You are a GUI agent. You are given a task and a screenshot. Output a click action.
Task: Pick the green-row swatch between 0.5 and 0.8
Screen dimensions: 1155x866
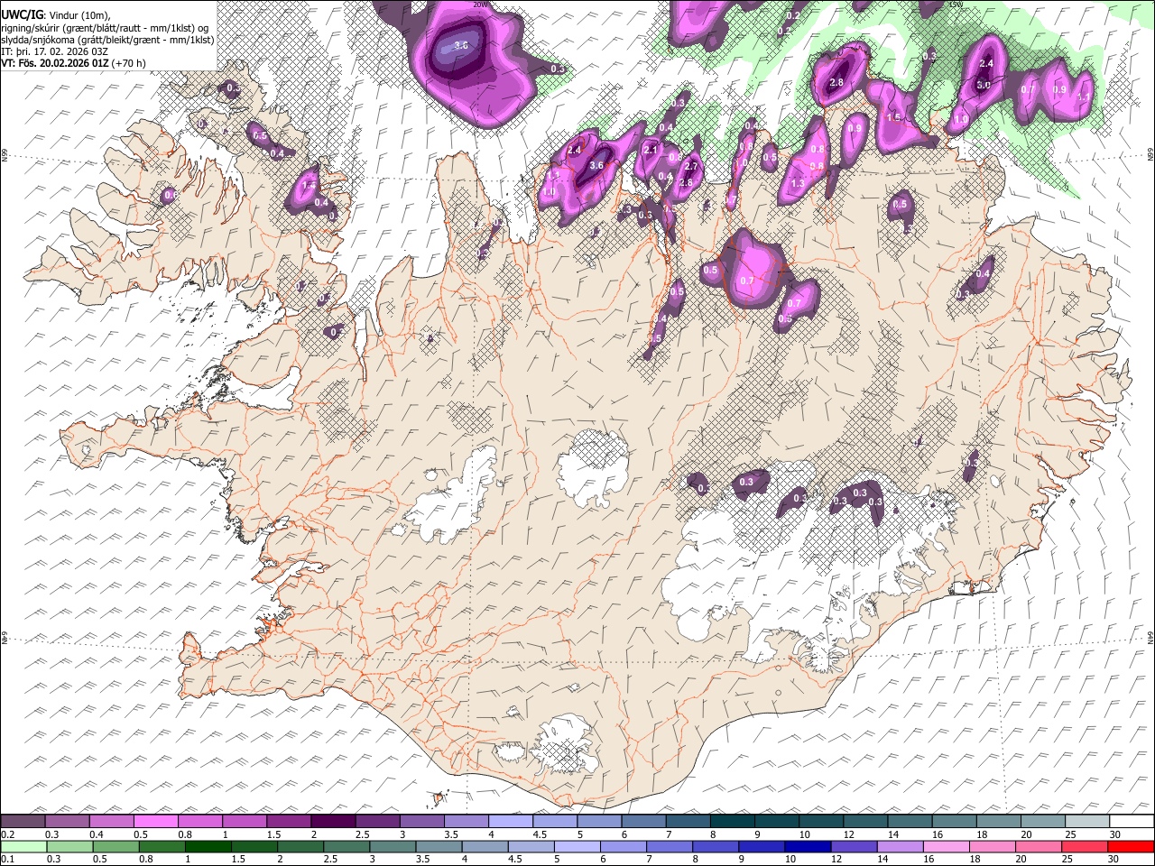(x=116, y=846)
